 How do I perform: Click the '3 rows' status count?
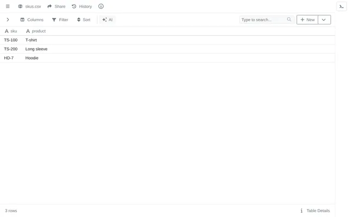click(x=11, y=210)
